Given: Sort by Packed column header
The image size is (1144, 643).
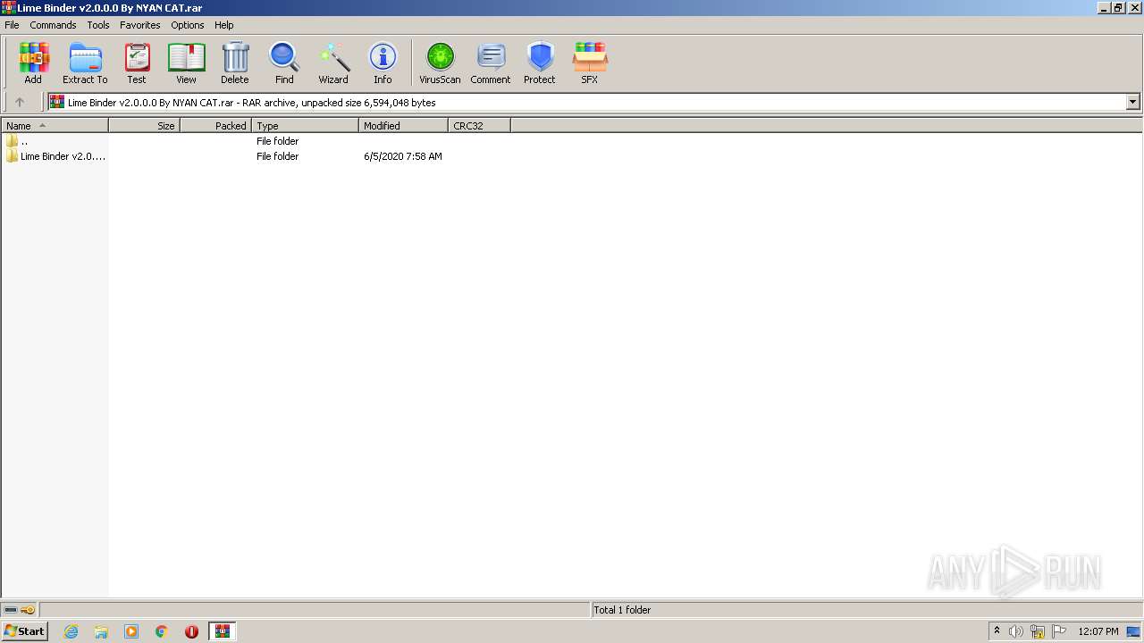Looking at the screenshot, I should click(215, 126).
